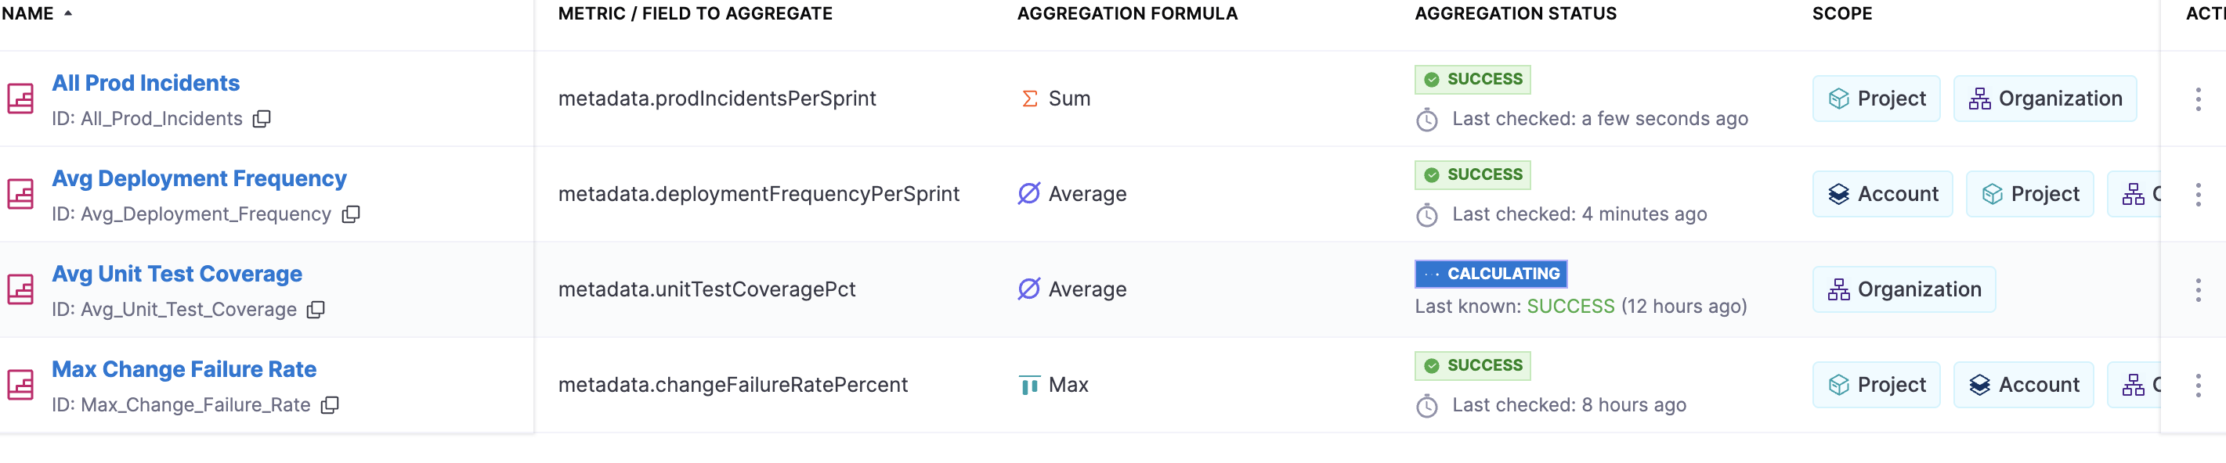Image resolution: width=2226 pixels, height=463 pixels.
Task: Open the Max Change Failure Rate link
Action: [x=184, y=369]
